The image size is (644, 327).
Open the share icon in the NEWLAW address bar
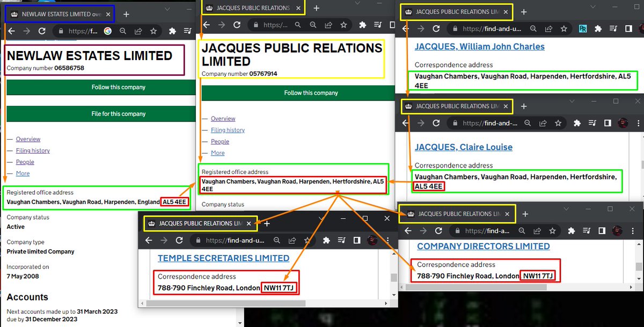click(138, 31)
